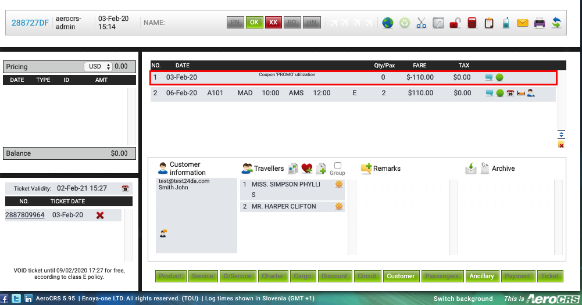Viewport: 582px width, 305px height.
Task: Click the red heart with plus icon
Action: pyautogui.click(x=307, y=168)
